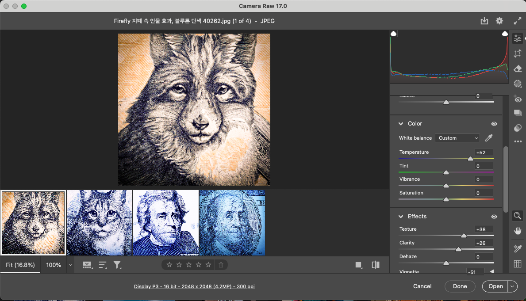Hide Color panel adjustments with eye
526x301 pixels.
click(494, 124)
